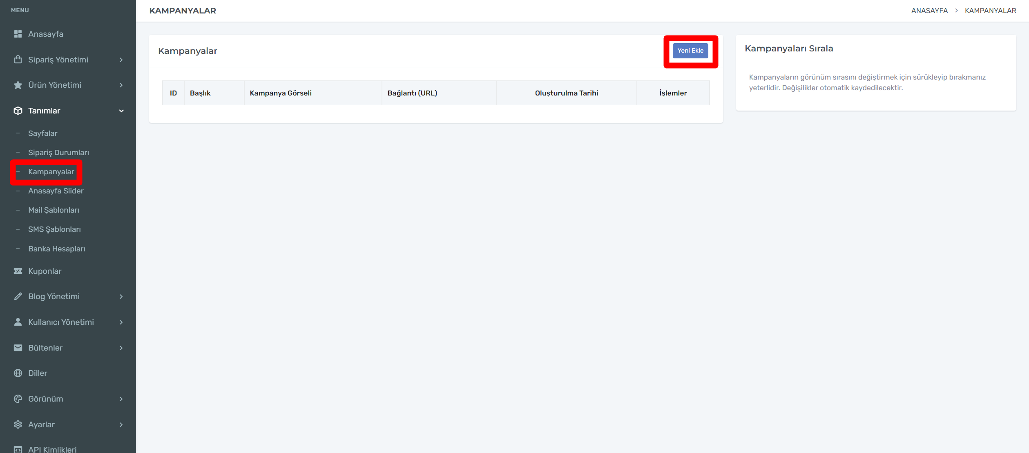
Task: Collapse the Tanımlar menu chevron
Action: 121,111
